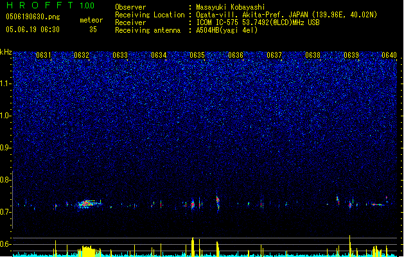The height and width of the screenshot is (257, 404).
Task: Click the 'Receiving antenna' label
Action: tap(148, 30)
